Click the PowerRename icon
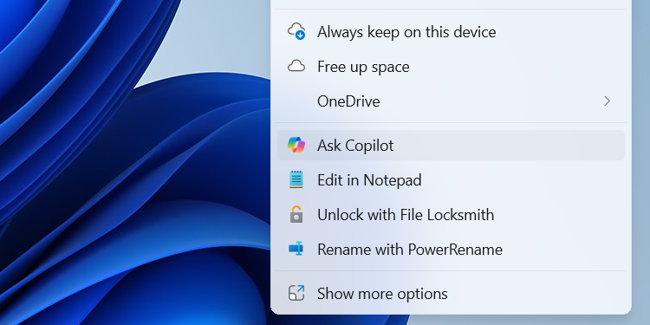The width and height of the screenshot is (650, 325). [x=296, y=249]
